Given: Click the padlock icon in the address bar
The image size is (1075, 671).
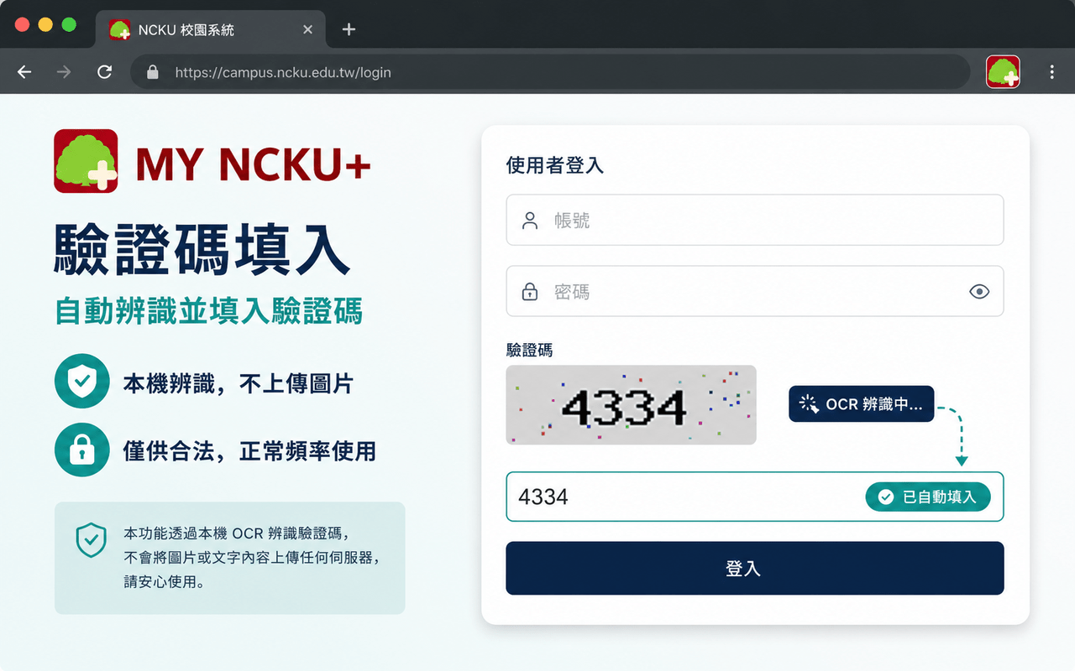Looking at the screenshot, I should point(153,72).
